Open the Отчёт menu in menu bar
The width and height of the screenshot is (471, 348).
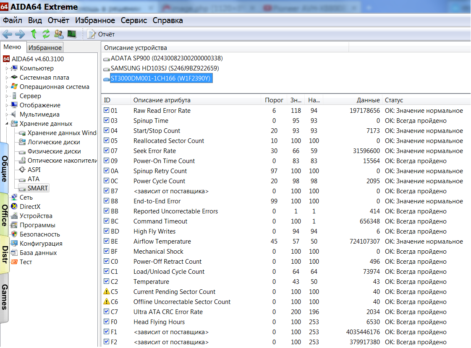pyautogui.click(x=58, y=21)
